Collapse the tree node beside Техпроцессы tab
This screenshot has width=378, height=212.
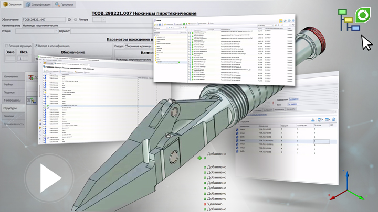(x=28, y=100)
